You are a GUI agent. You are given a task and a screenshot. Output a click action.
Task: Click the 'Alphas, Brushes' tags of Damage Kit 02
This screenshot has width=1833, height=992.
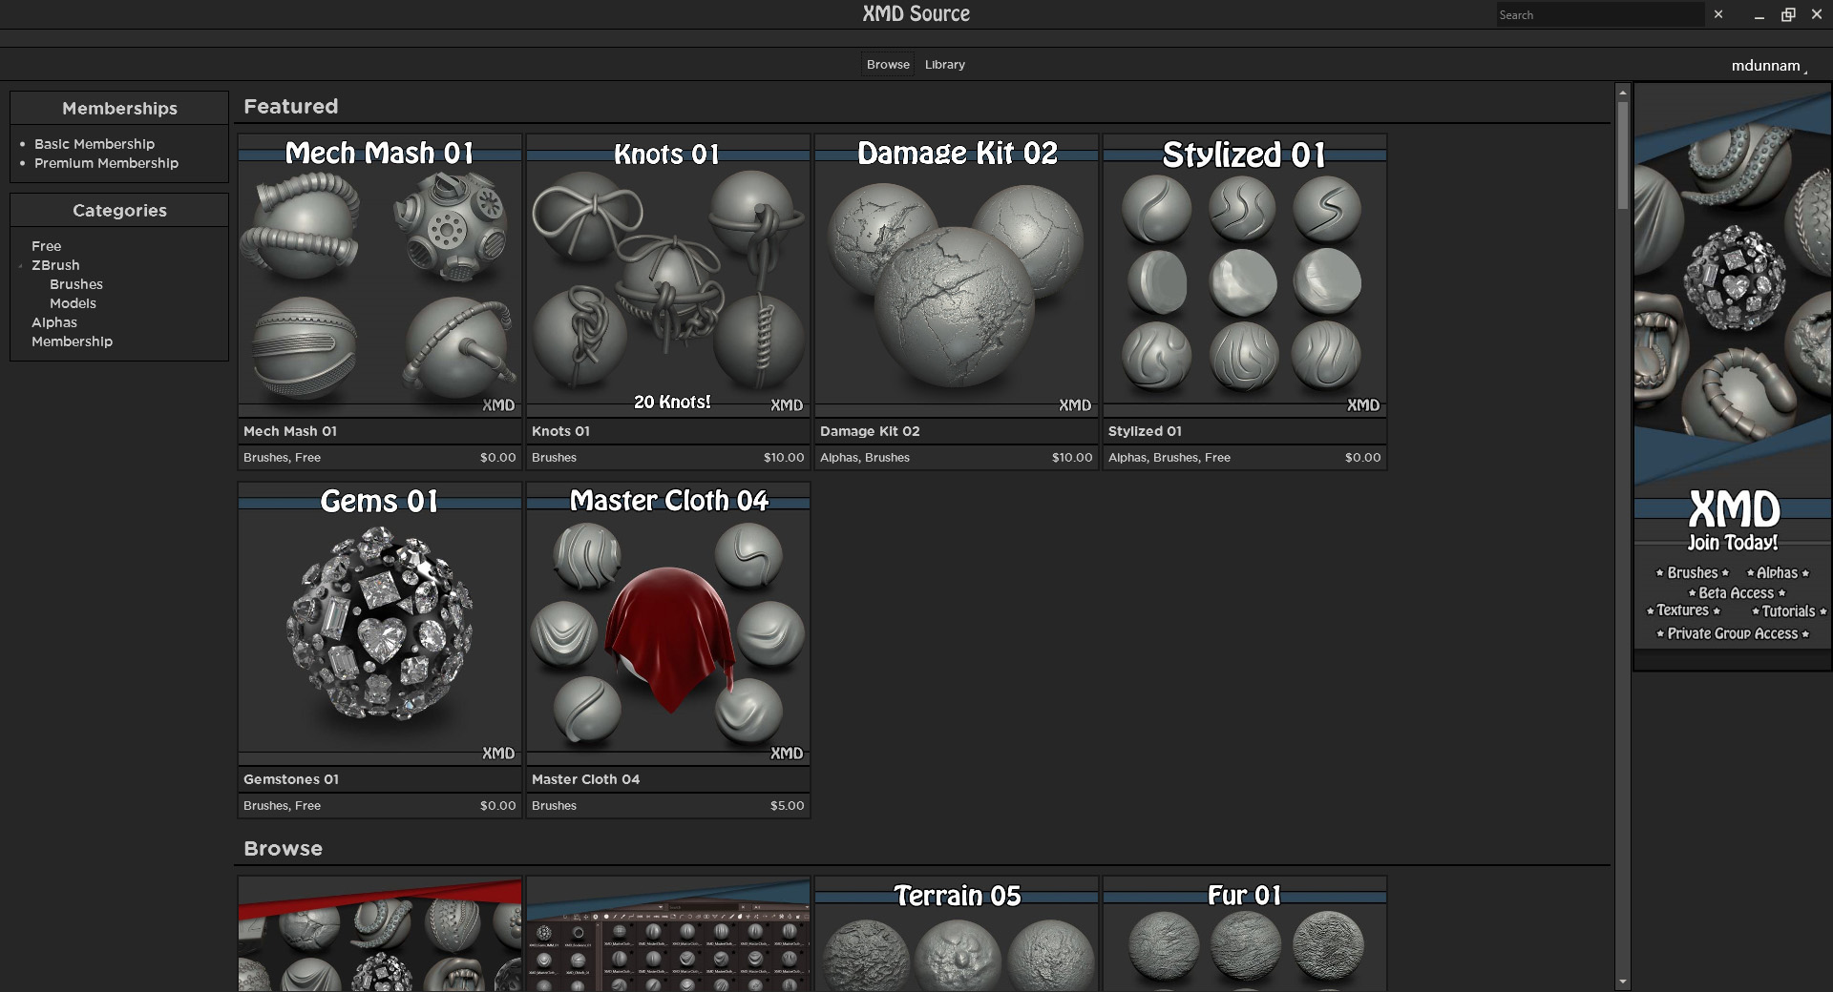(865, 458)
